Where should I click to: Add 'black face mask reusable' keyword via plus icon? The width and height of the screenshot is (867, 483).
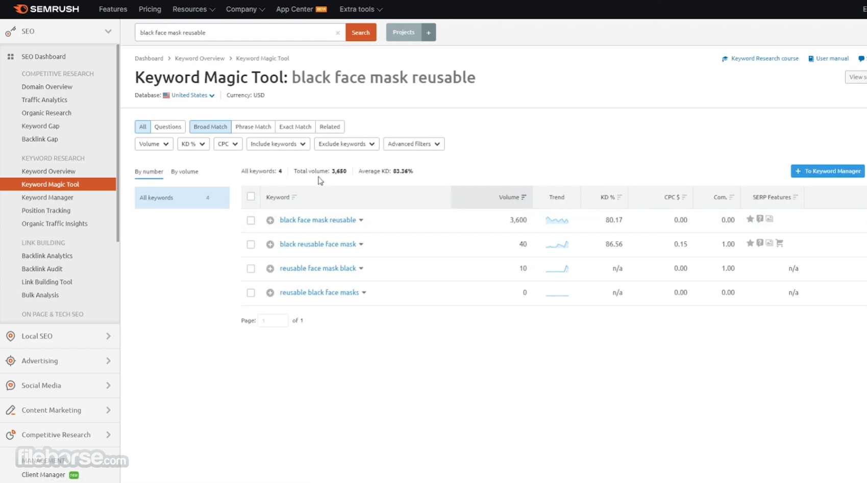pyautogui.click(x=270, y=220)
